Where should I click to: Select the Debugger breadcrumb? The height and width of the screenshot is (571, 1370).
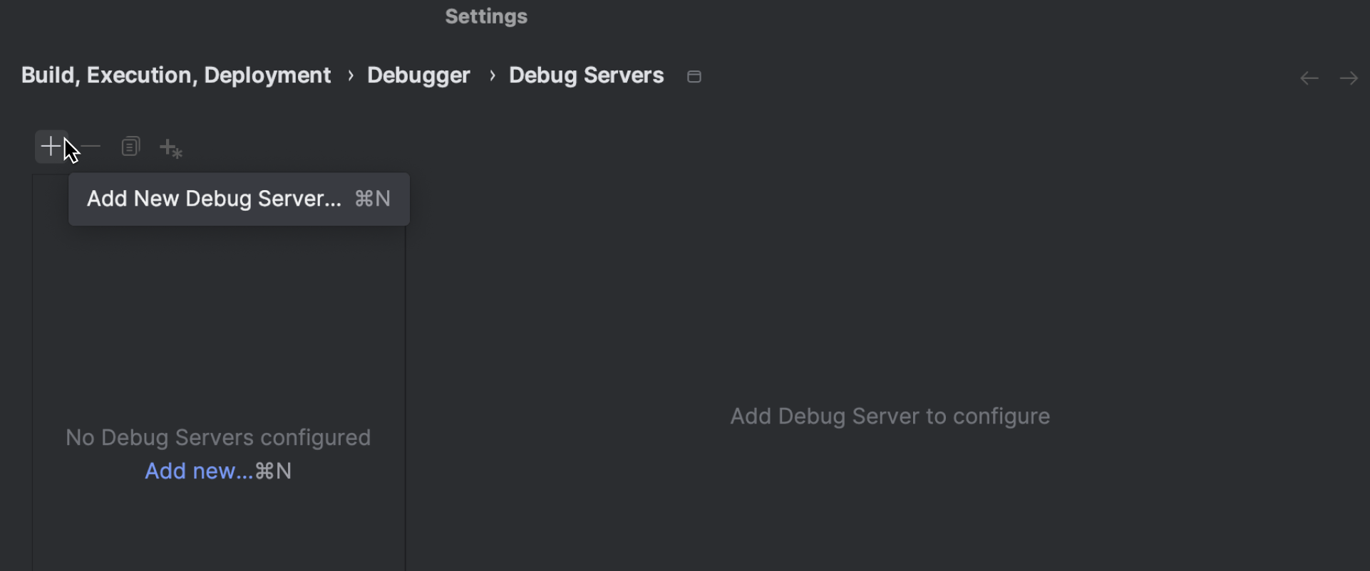click(418, 75)
